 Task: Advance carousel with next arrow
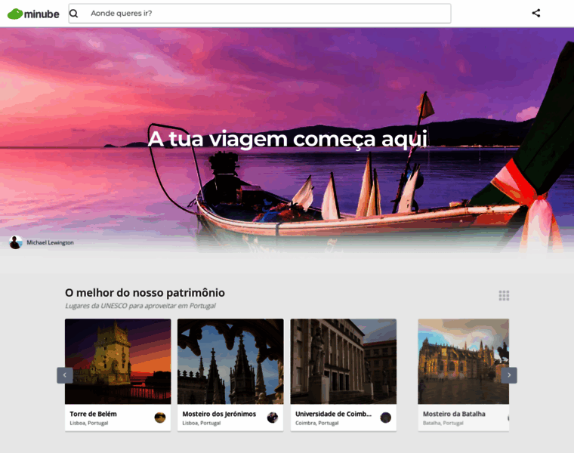click(x=509, y=375)
